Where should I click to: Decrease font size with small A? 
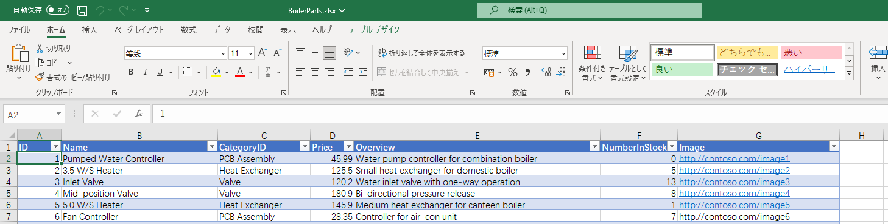point(277,53)
